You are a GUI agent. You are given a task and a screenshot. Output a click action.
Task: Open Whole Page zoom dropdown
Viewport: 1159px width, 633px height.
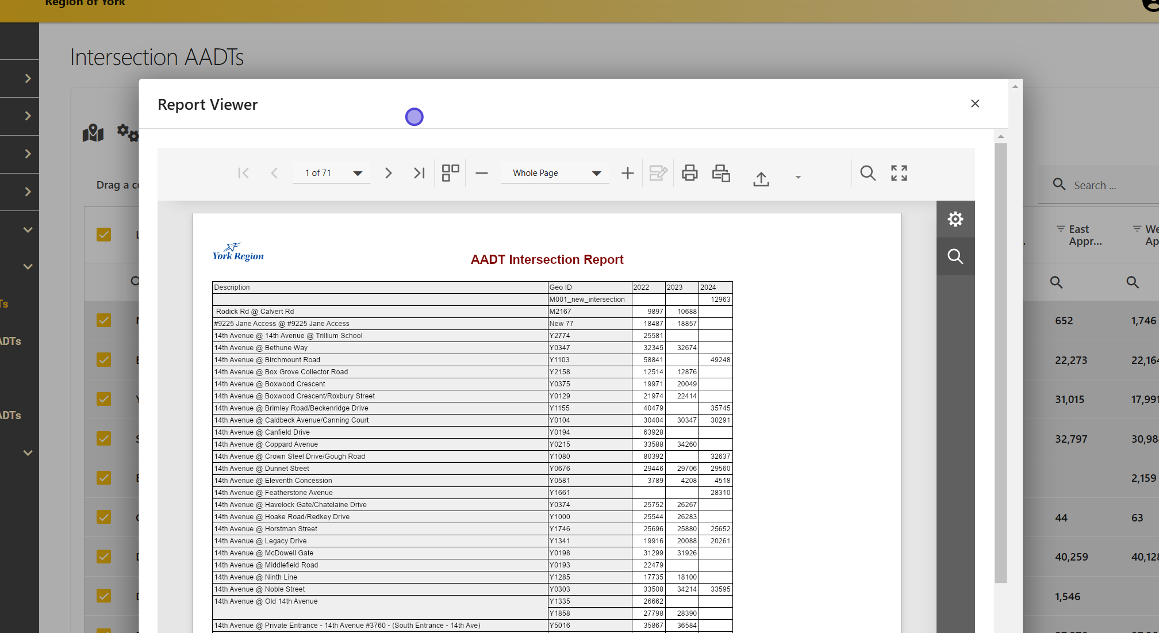[555, 173]
